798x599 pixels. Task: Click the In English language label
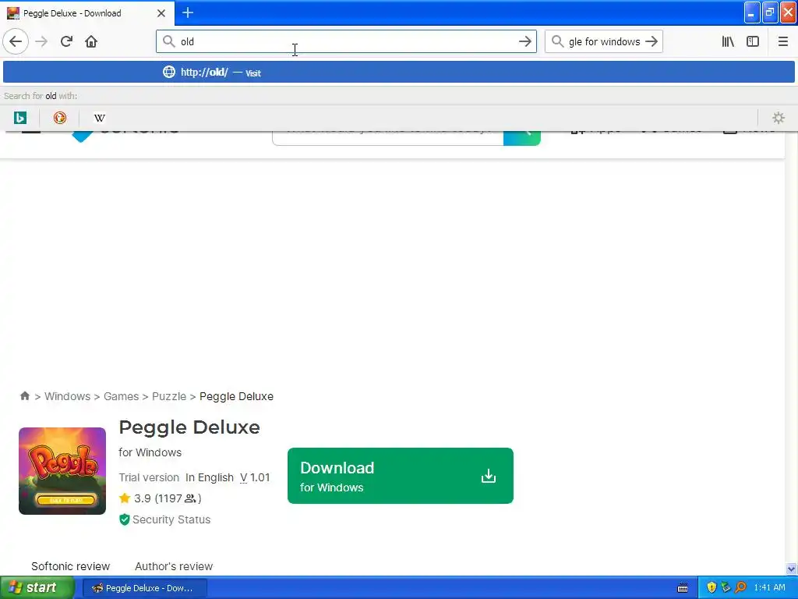(x=209, y=477)
